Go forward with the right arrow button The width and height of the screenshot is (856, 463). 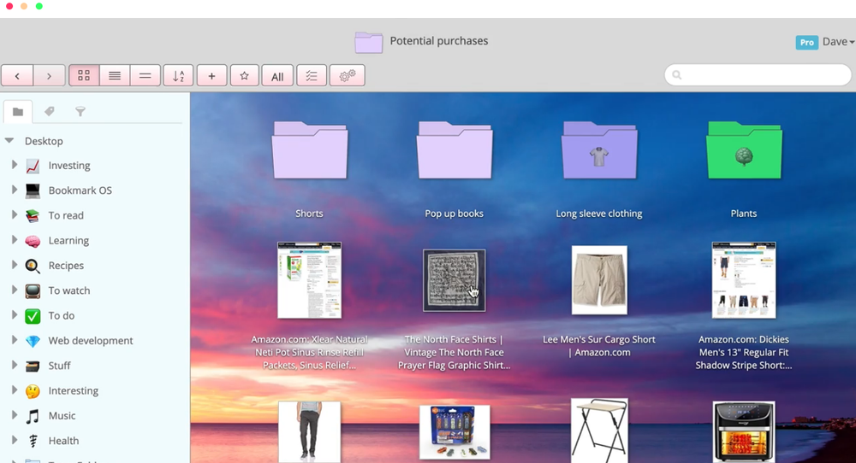pyautogui.click(x=49, y=76)
